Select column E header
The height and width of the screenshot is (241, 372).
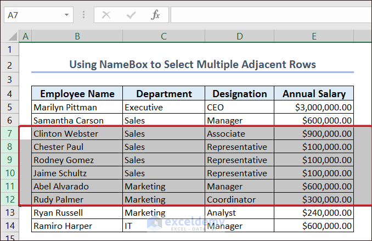pos(314,36)
